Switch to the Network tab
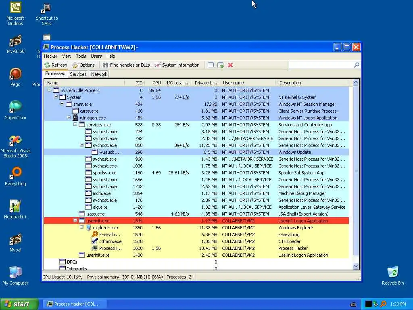Viewport: 413px width, 310px height. [99, 74]
